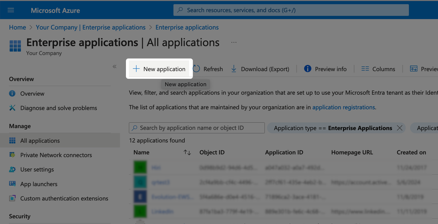Image resolution: width=438 pixels, height=224 pixels.
Task: Click the magnifier icon in global search
Action: 180,10
